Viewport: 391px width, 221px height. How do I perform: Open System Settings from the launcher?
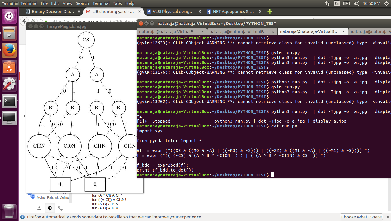(x=9, y=84)
